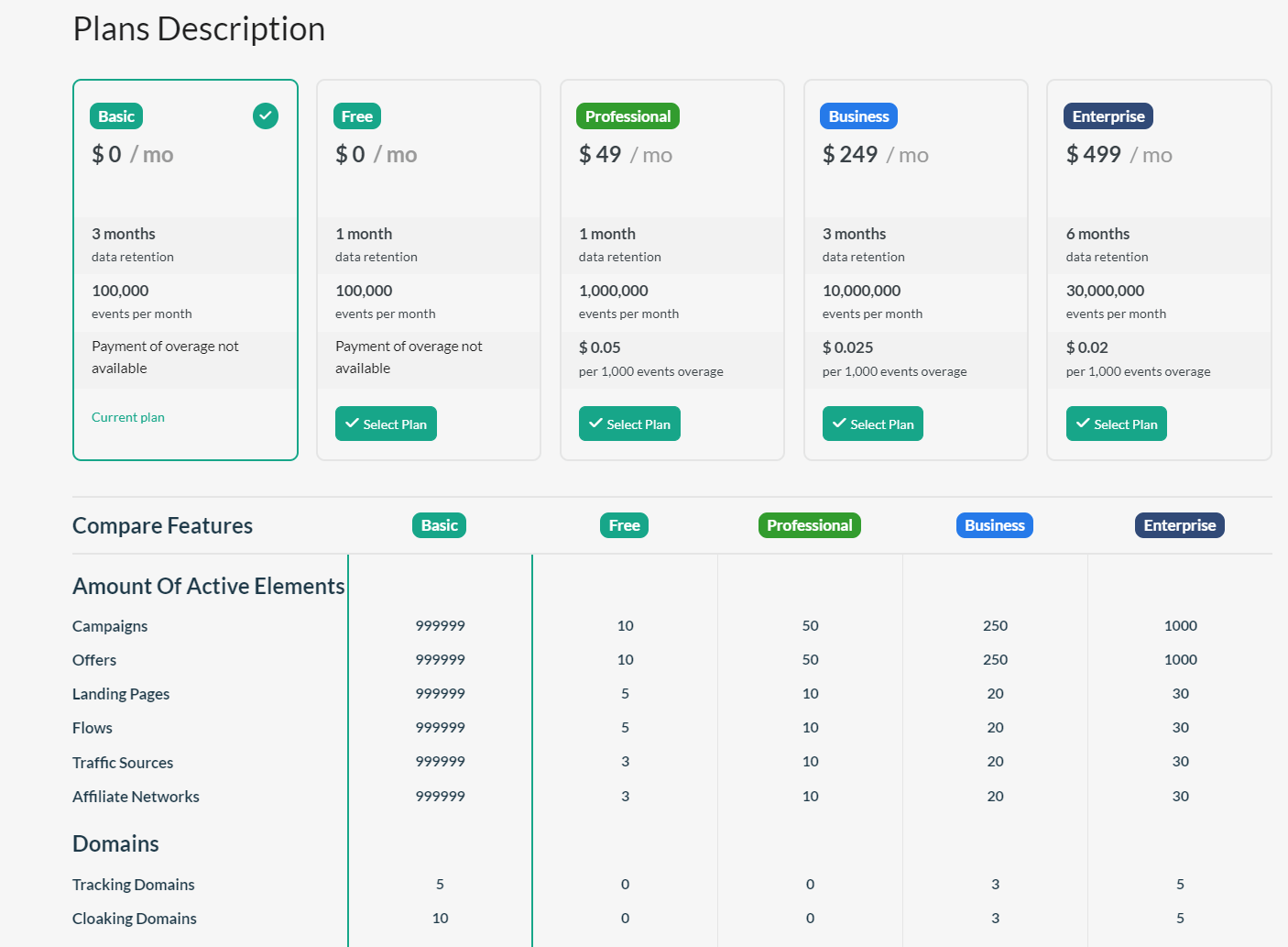Click Tracking Domains value 5 under Enterprise
Image resolution: width=1288 pixels, height=947 pixels.
click(x=1181, y=885)
